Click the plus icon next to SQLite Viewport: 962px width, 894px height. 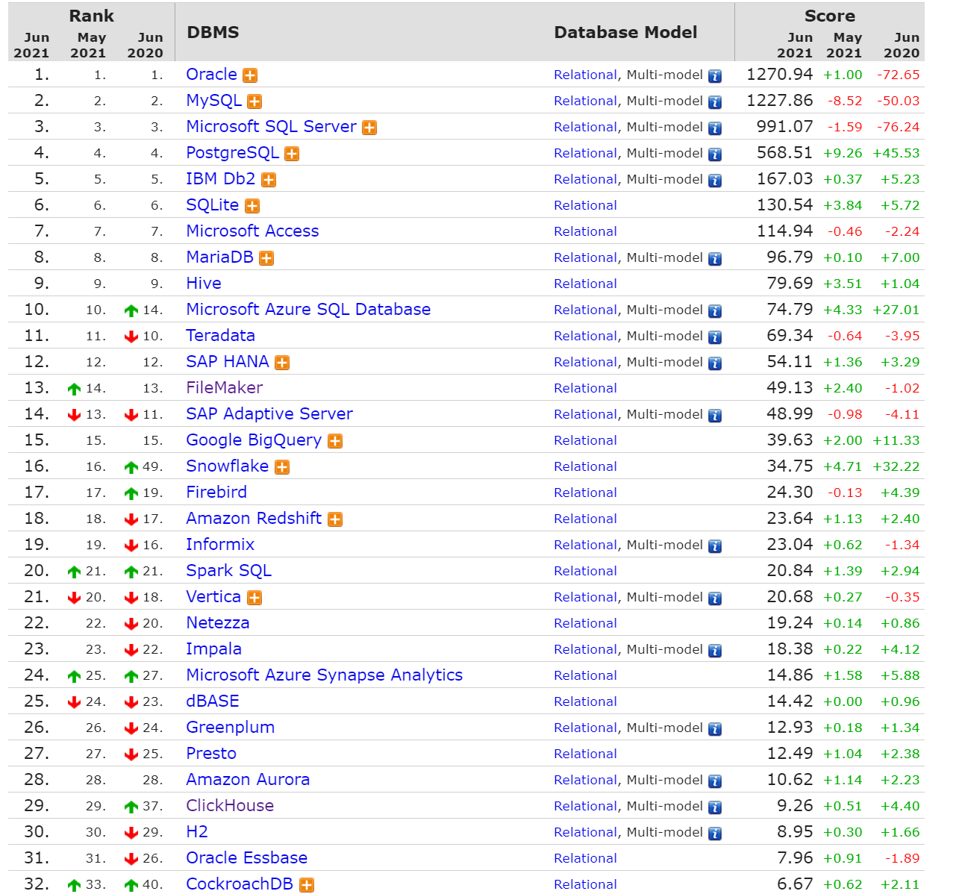(252, 206)
